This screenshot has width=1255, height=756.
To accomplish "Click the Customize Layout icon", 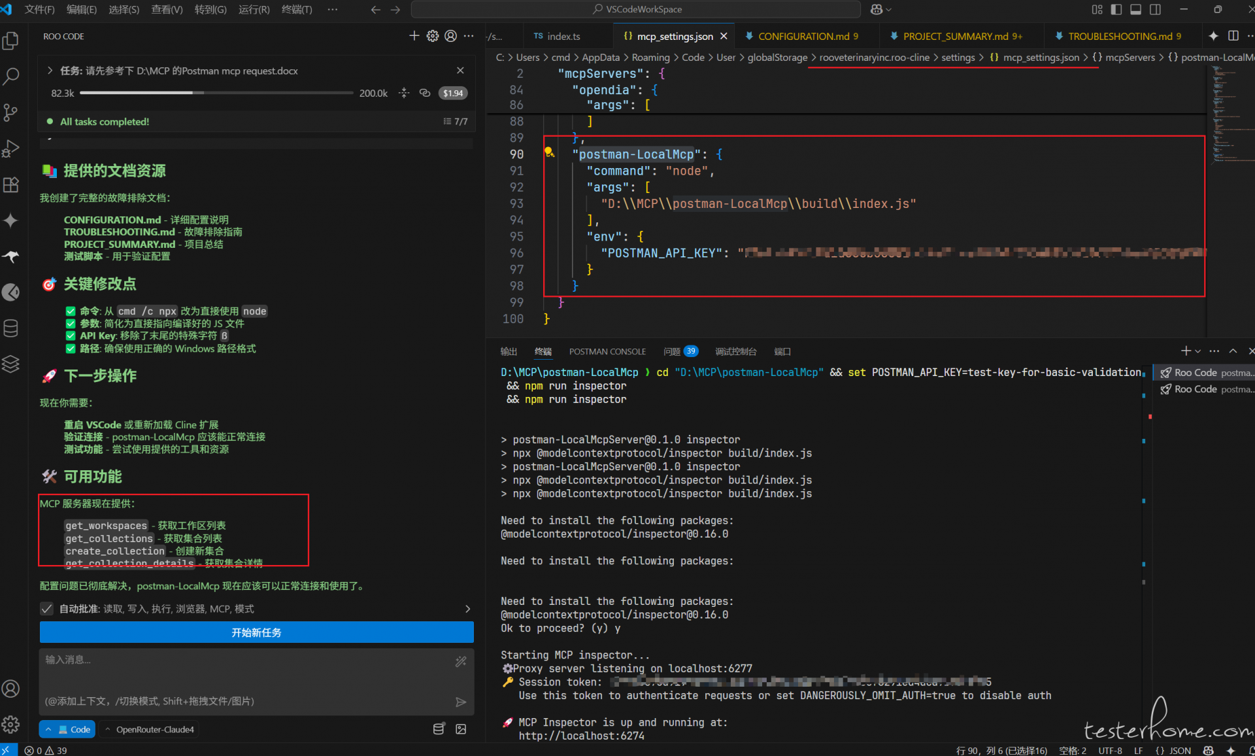I will [1097, 9].
